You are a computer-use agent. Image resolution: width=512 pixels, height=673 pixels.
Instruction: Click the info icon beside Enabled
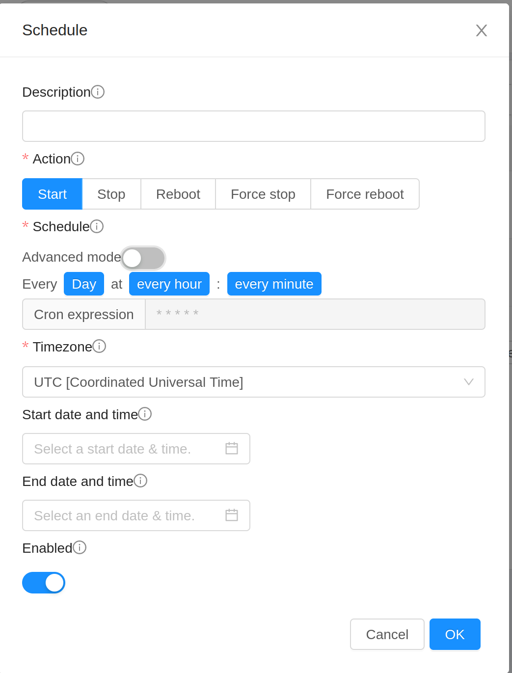[80, 547]
